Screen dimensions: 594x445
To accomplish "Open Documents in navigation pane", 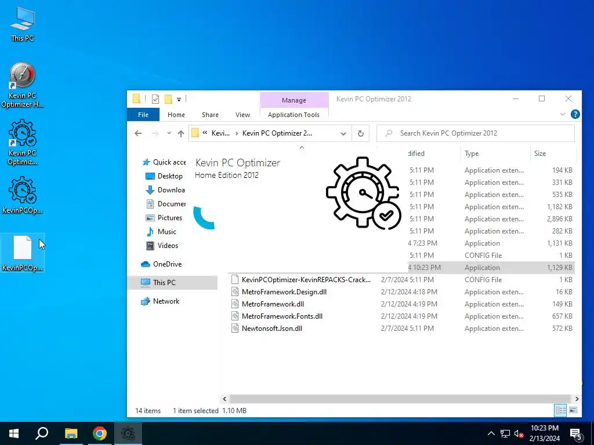I will (x=166, y=203).
